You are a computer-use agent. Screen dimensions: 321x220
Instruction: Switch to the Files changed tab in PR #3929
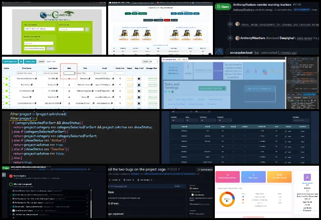click(145, 180)
